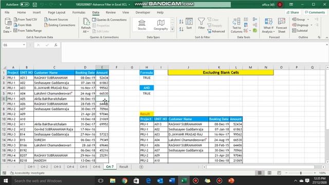
Task: Click the Refresh All button
Action: (x=86, y=25)
